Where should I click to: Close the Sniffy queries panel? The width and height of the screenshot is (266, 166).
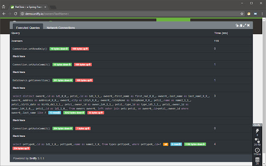coord(249,25)
